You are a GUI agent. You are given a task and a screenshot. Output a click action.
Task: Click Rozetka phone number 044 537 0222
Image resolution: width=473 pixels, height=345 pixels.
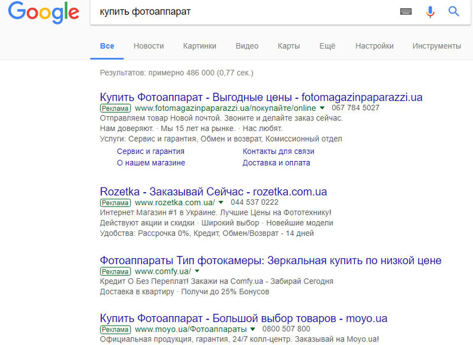(255, 202)
